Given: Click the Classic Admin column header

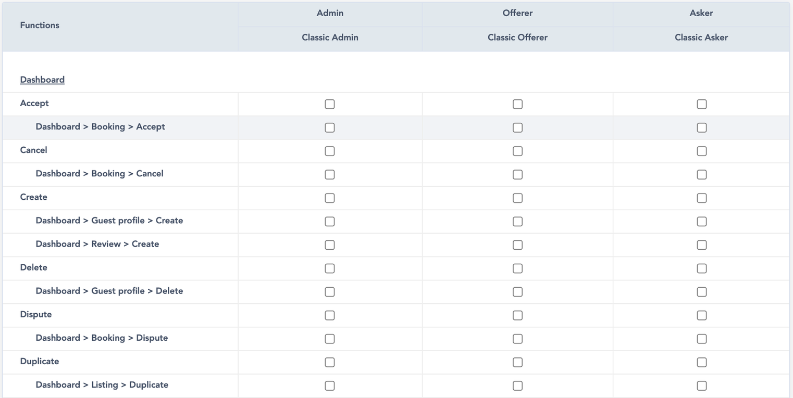Looking at the screenshot, I should click(x=330, y=37).
